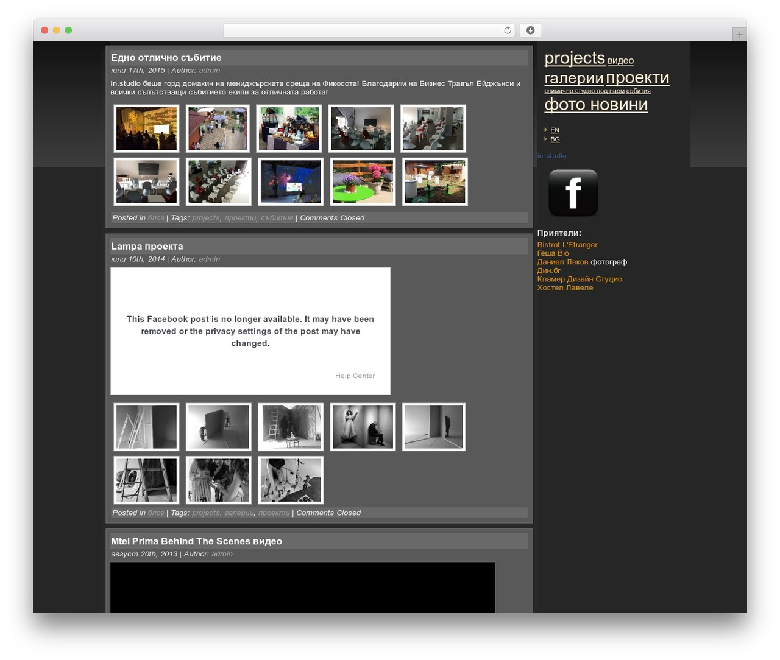Screen dimensions: 780x660
Task: Click 'Help Center' in Facebook embed
Action: 355,376
